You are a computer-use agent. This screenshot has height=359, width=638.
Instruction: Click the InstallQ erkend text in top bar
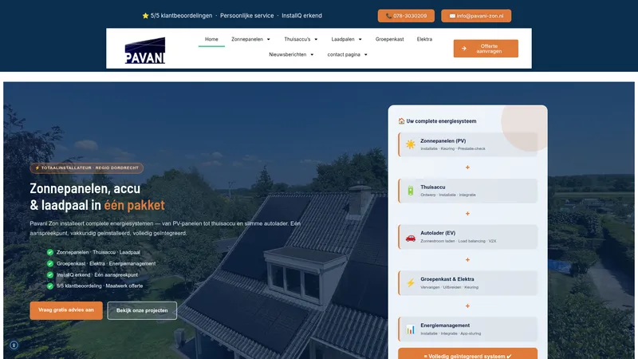coord(301,15)
